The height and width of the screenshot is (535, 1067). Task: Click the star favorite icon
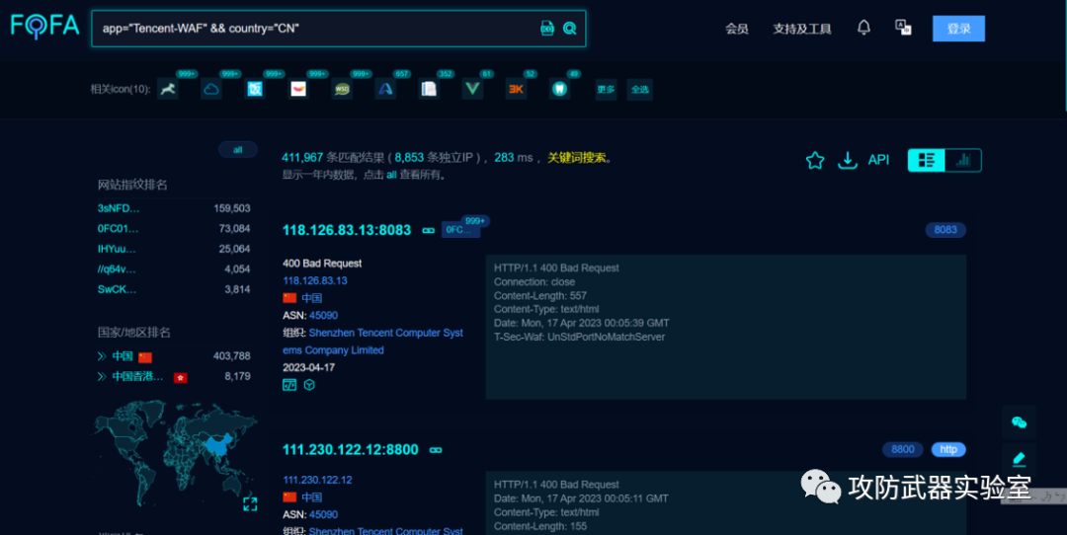coord(814,161)
